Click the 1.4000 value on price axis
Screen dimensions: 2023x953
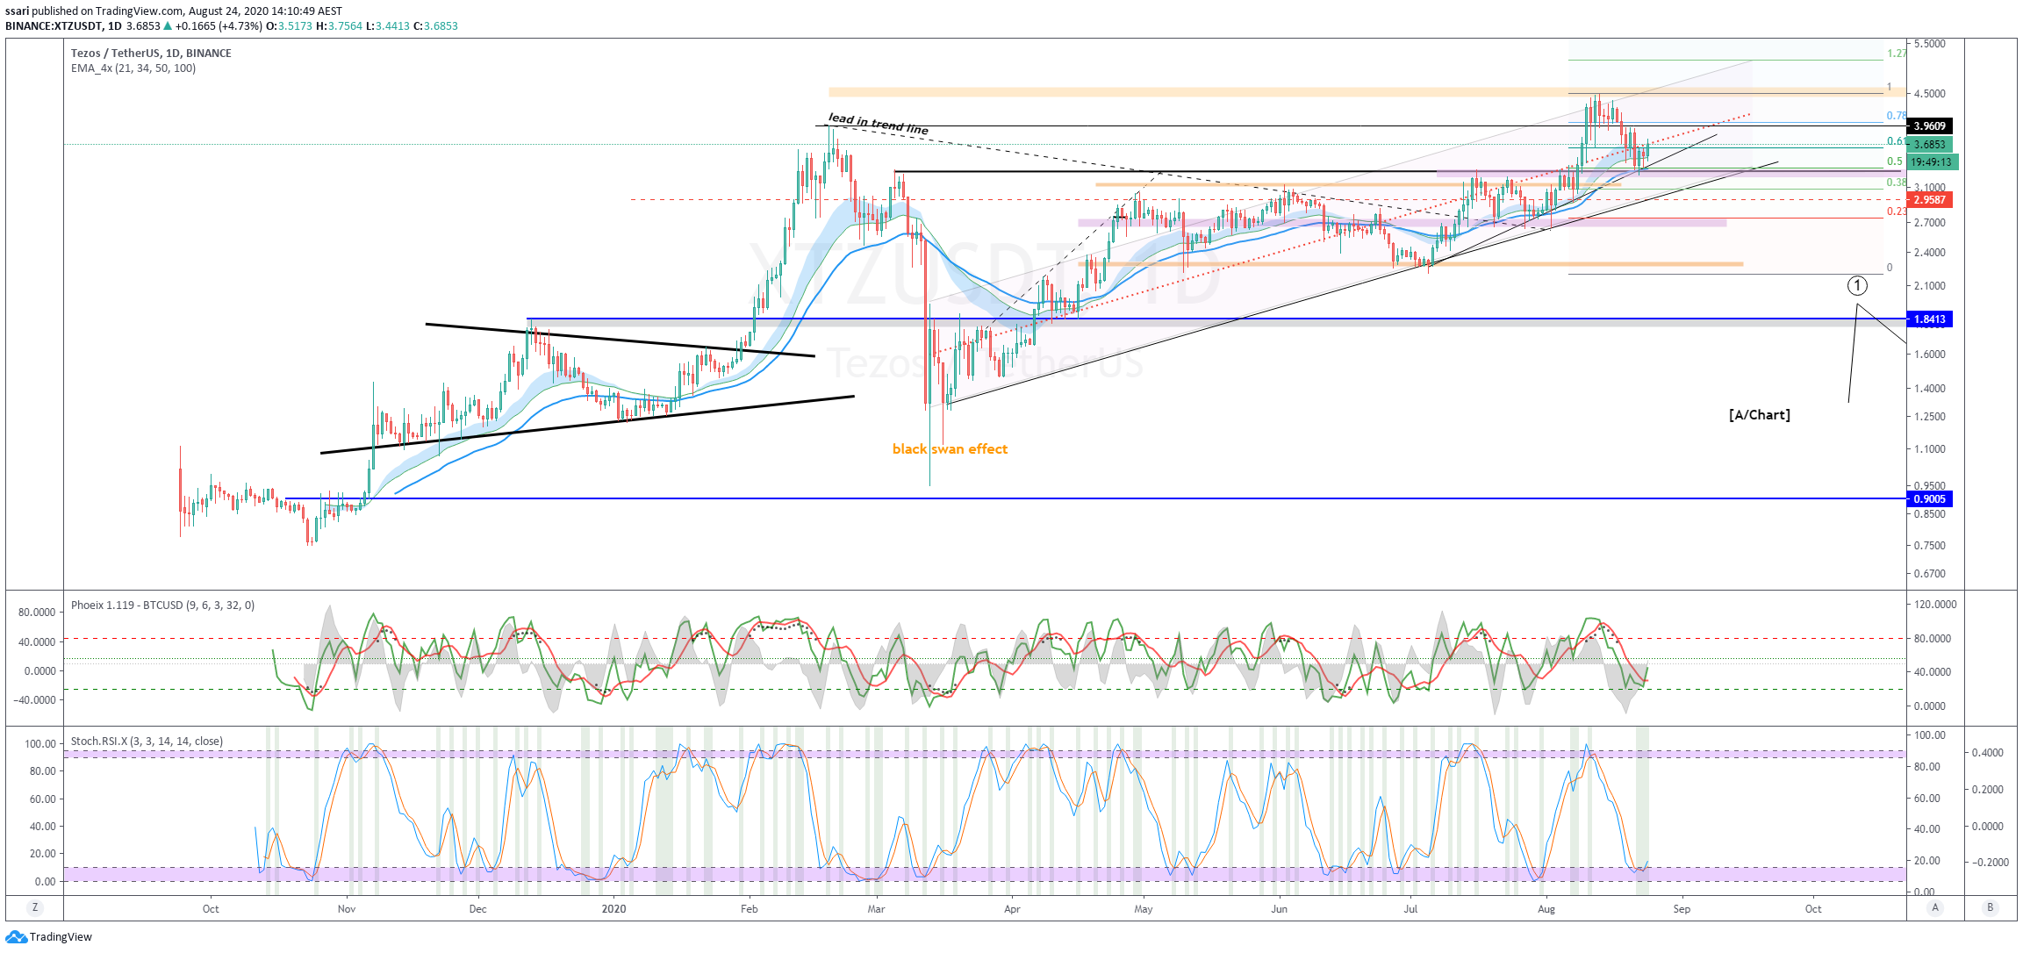point(1930,389)
